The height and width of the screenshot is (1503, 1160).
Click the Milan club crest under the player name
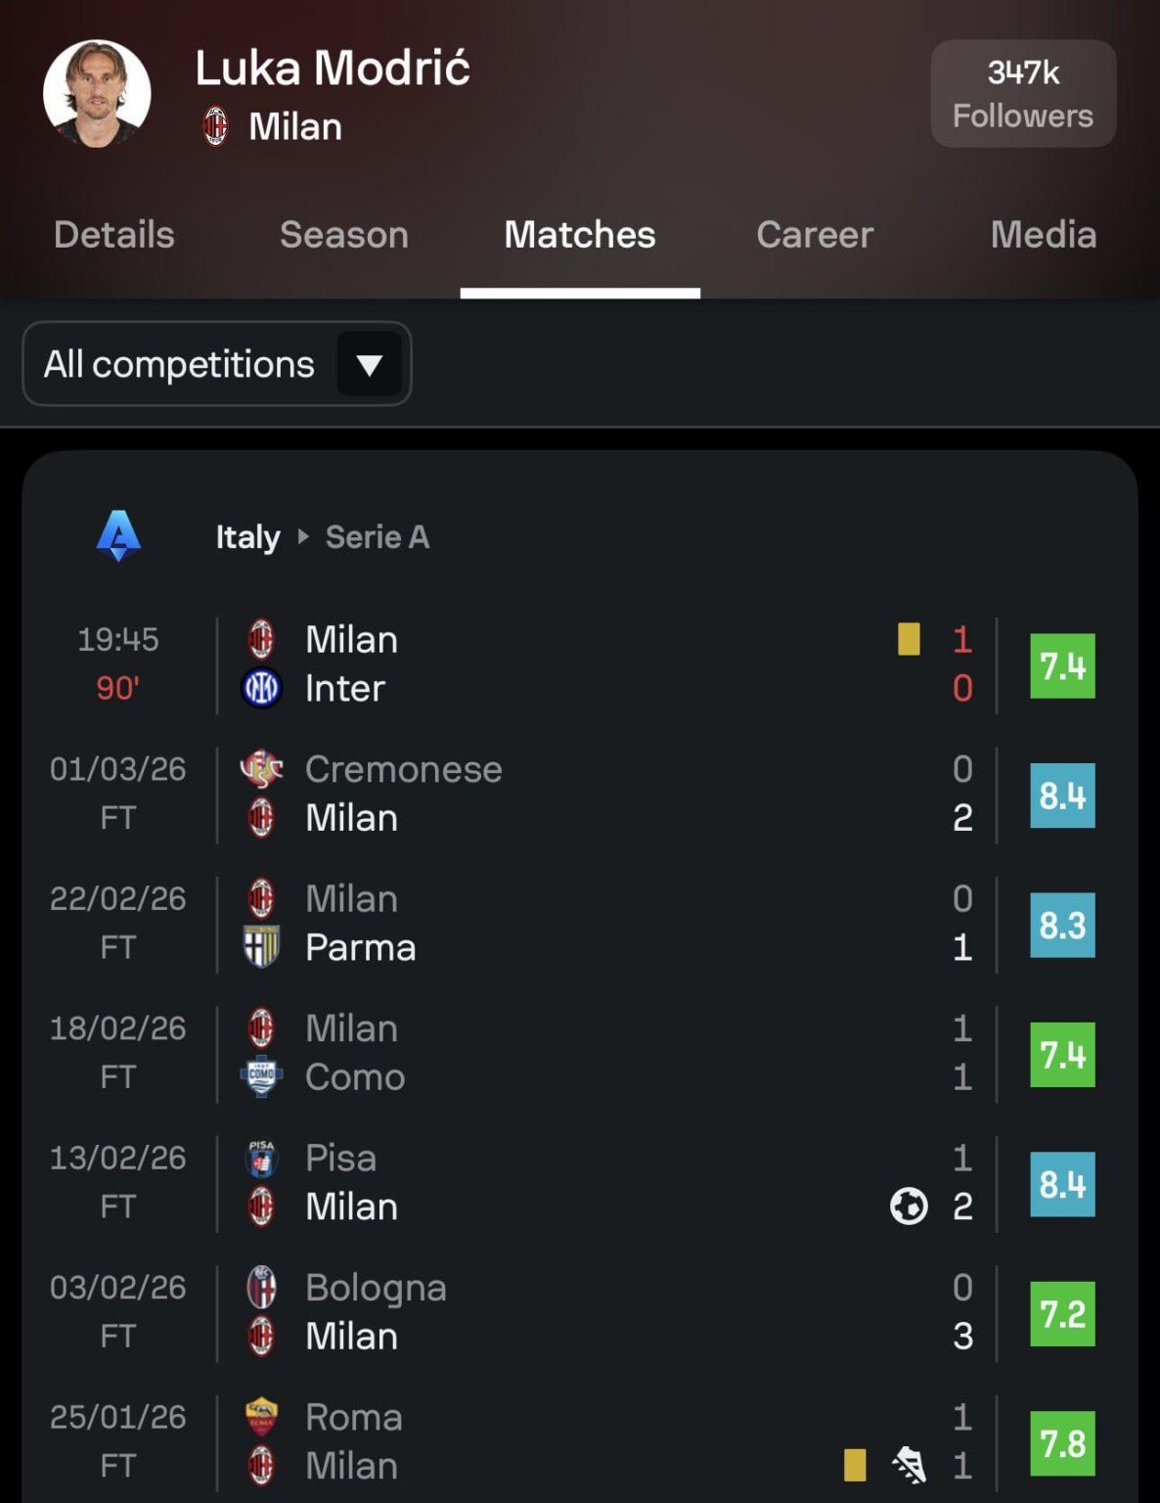coord(215,127)
